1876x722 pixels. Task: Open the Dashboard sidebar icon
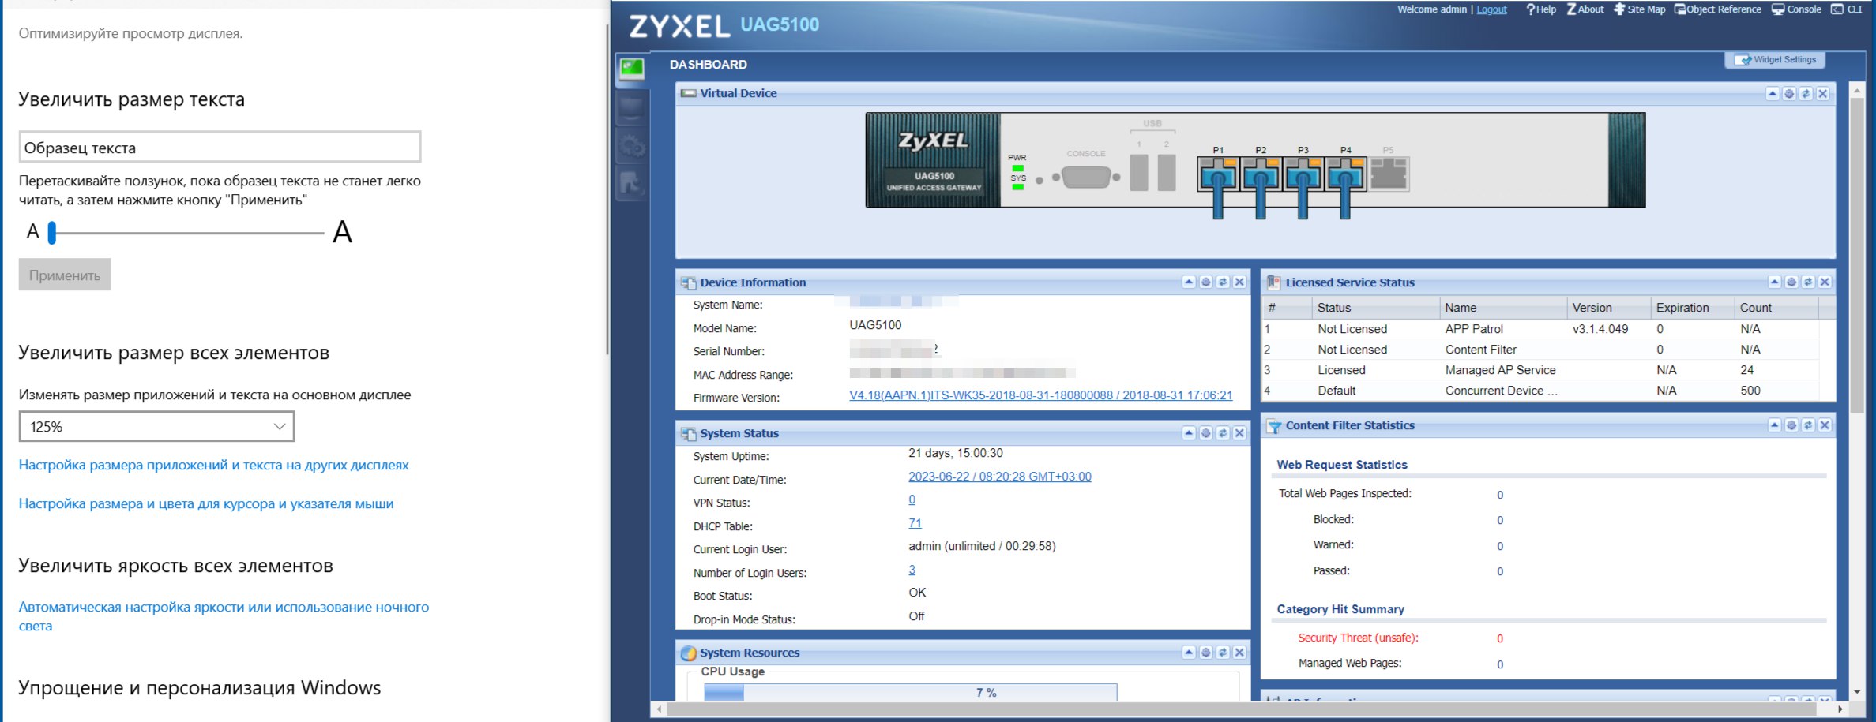point(631,69)
